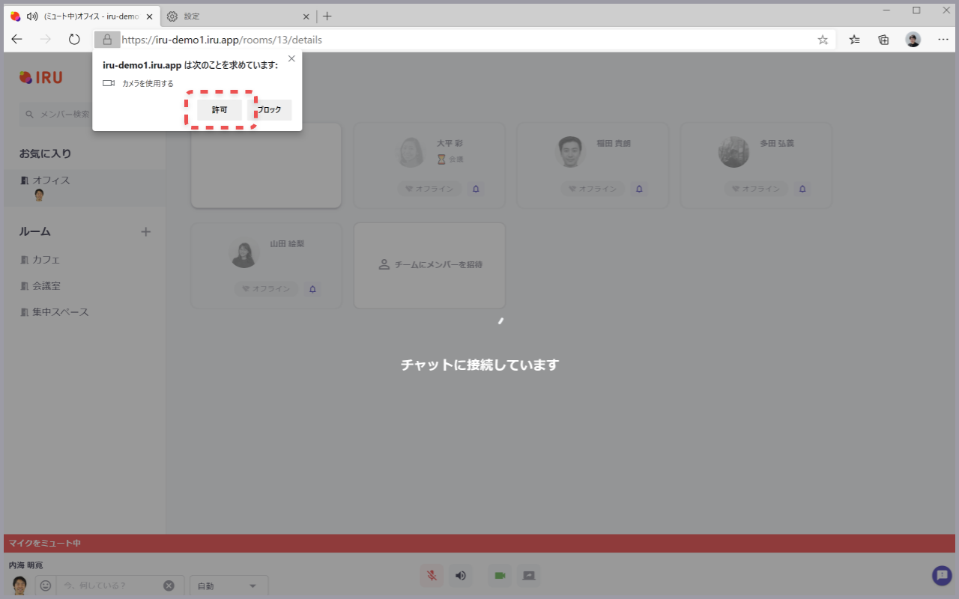The width and height of the screenshot is (959, 599).
Task: Open the browser settings and more menu
Action: click(x=943, y=40)
